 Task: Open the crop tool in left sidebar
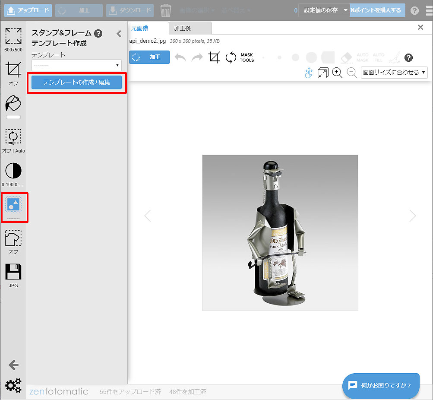pos(13,70)
